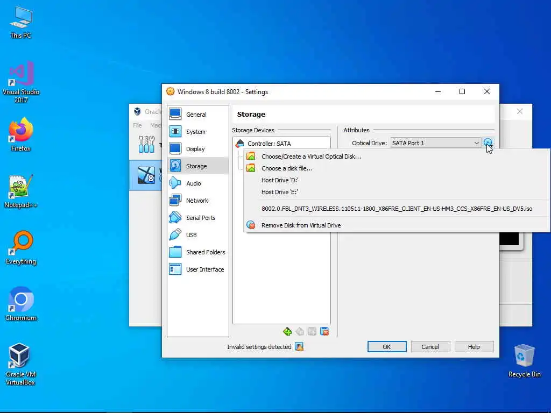
Task: Open the User Interface settings category
Action: tap(198, 269)
